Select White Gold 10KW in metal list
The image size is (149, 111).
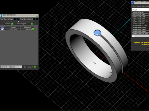click(x=140, y=29)
